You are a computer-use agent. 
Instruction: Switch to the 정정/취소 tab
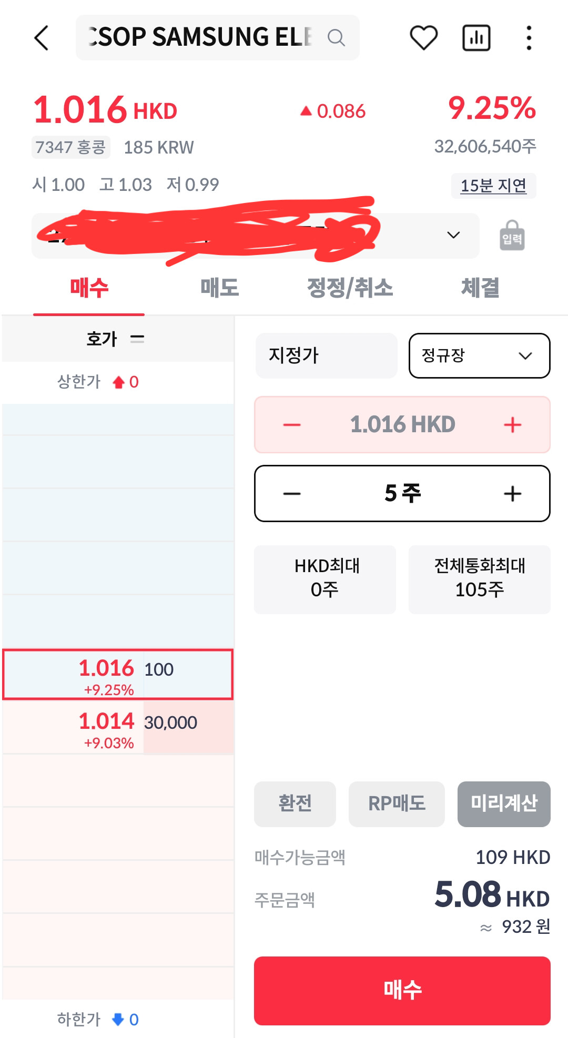click(350, 288)
